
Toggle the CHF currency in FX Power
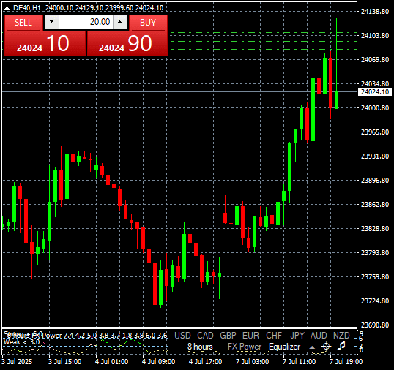[x=274, y=336]
